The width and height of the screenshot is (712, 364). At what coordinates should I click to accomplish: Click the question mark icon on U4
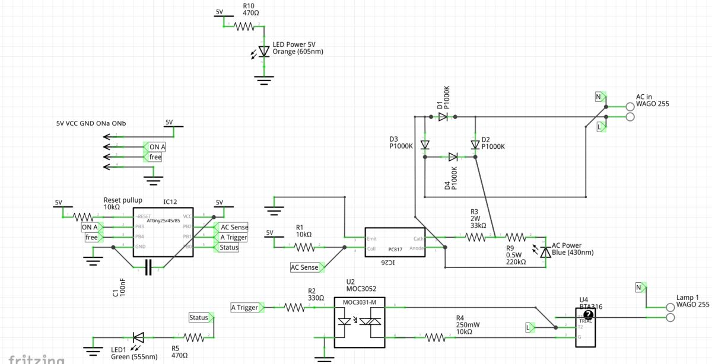(589, 315)
